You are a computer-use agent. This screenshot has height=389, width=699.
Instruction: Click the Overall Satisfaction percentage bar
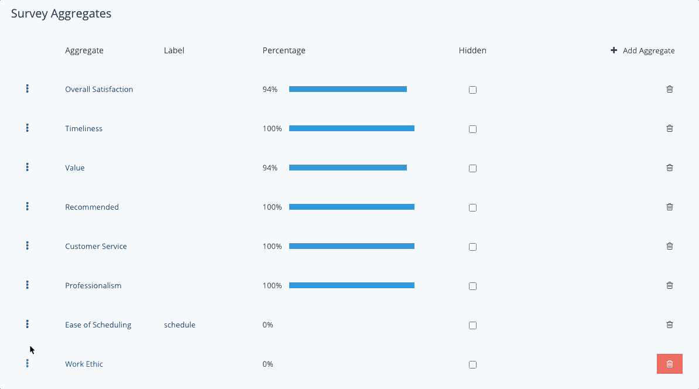[x=348, y=89]
